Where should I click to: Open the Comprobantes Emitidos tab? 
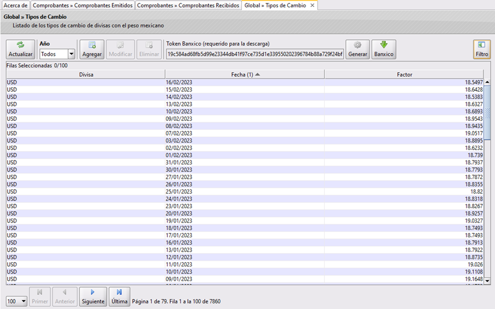coord(82,5)
